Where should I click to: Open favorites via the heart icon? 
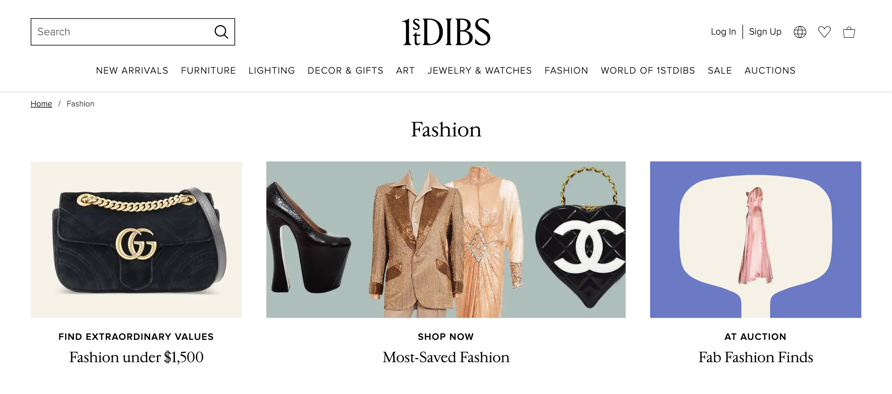pos(824,32)
